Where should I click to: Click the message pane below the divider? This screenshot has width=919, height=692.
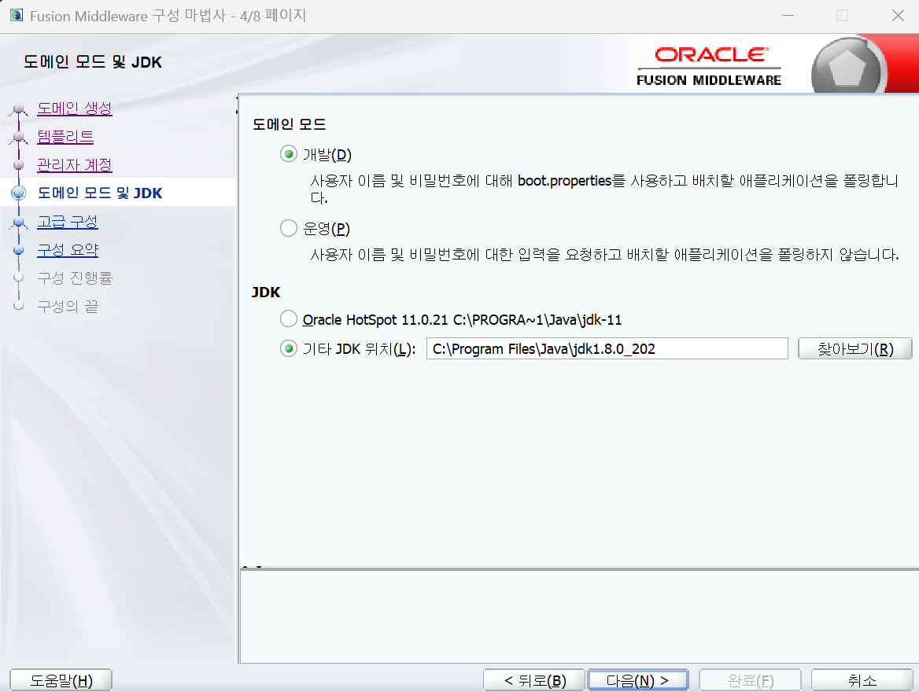pyautogui.click(x=579, y=617)
